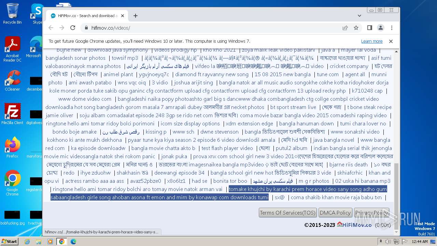Reload the hifimov page
This screenshot has height=246, width=437.
click(73, 28)
